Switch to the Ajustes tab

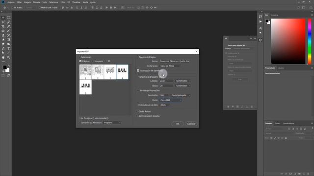(281, 68)
